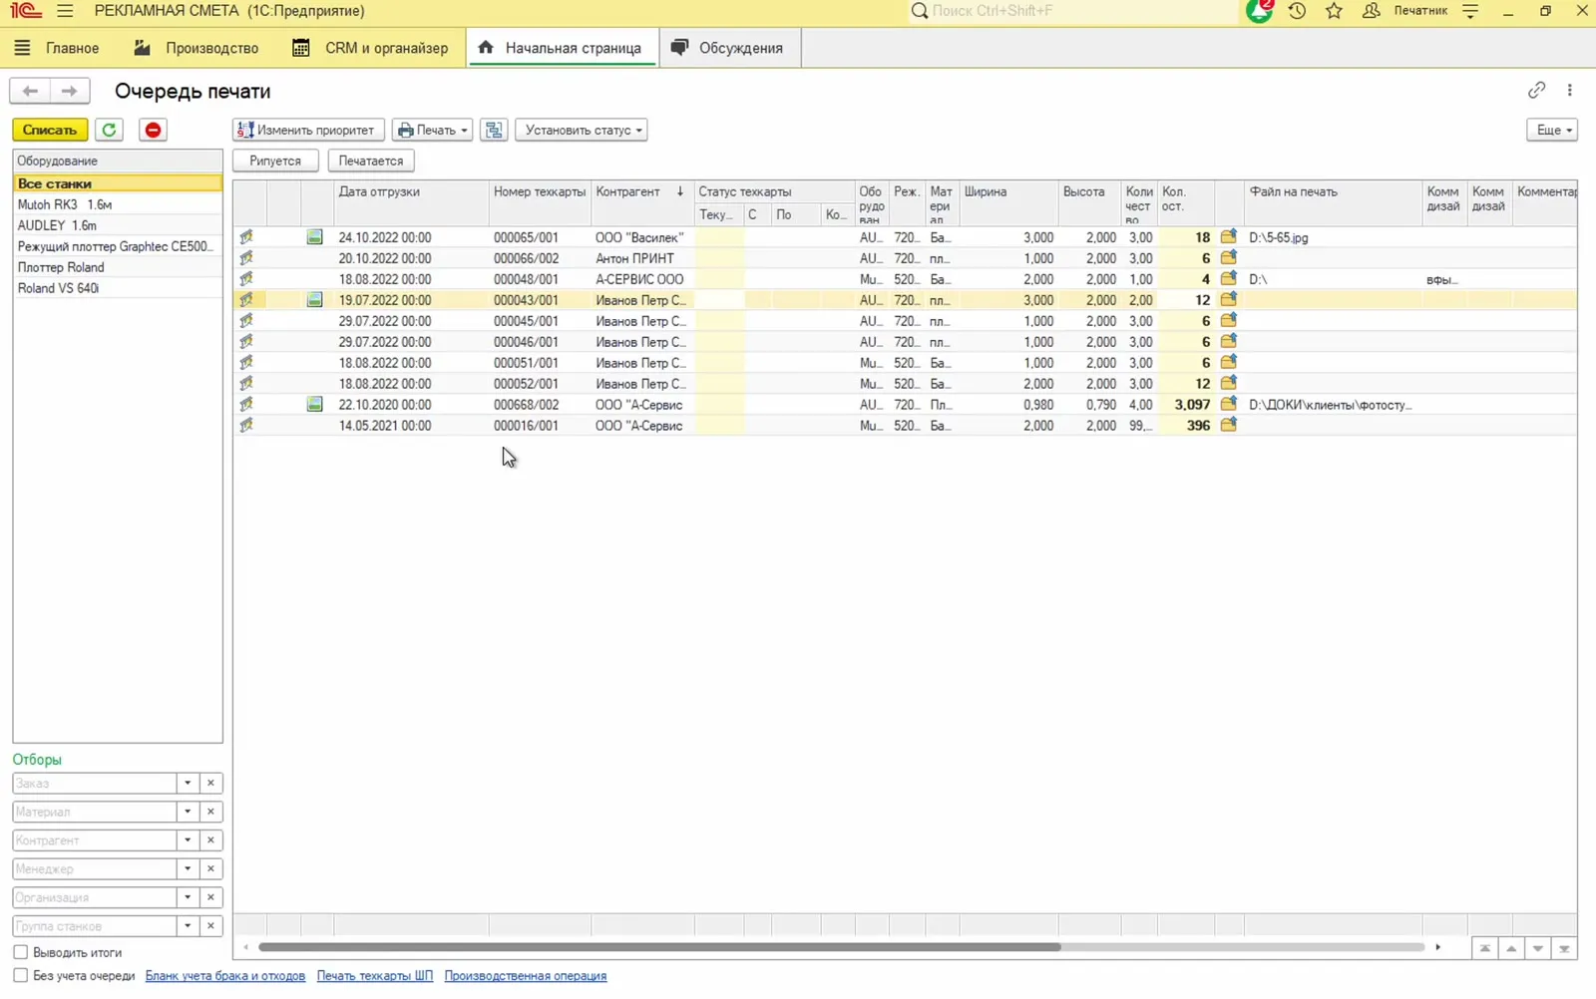Open folder icon in row 000016/001
Screen dimensions: 1596x999
point(1228,425)
